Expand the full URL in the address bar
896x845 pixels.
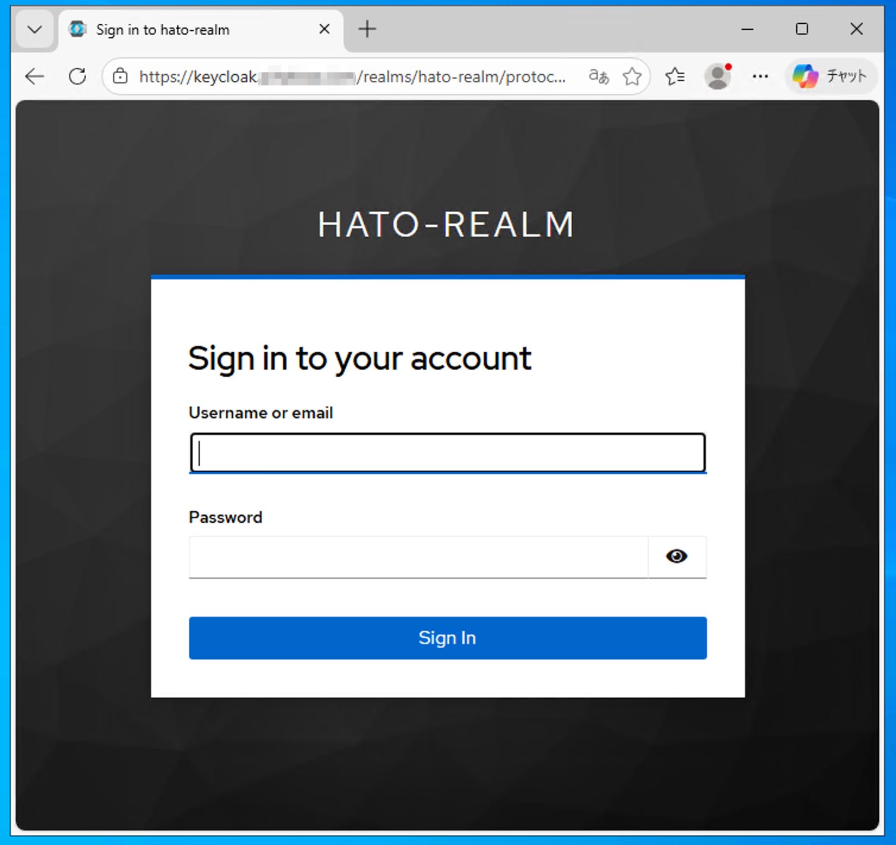553,76
